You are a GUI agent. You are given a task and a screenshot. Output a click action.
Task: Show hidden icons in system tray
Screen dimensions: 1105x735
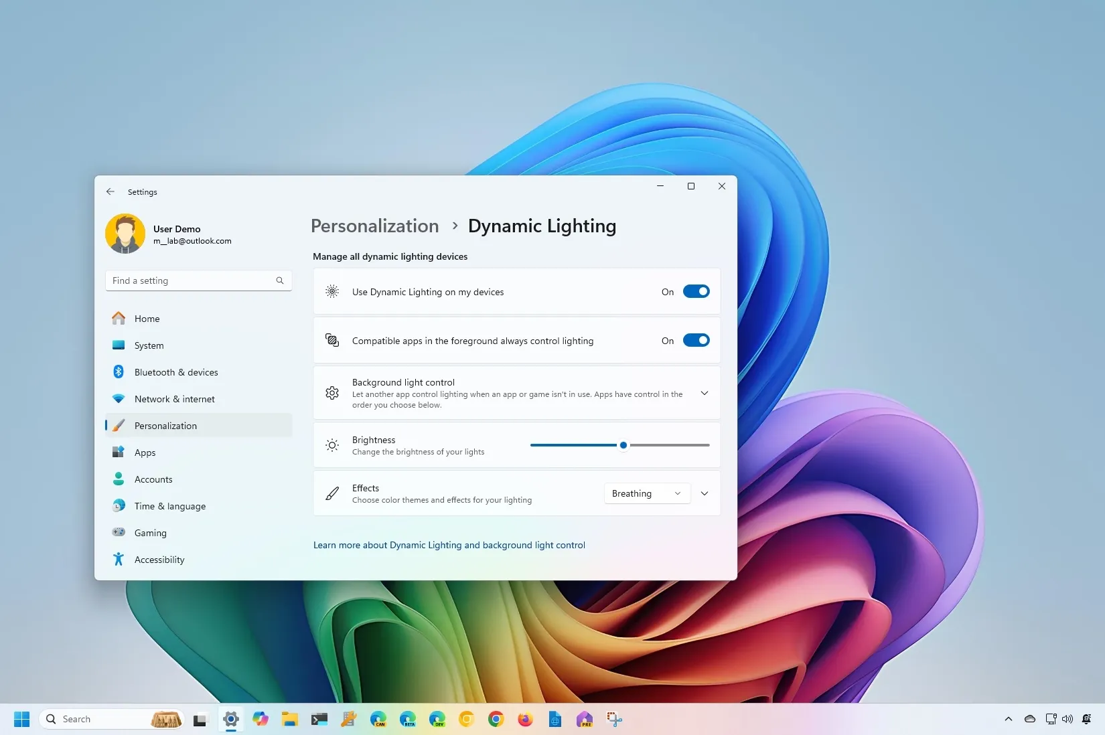point(1008,719)
